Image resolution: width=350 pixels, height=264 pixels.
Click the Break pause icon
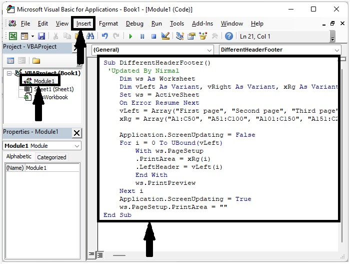(142, 36)
